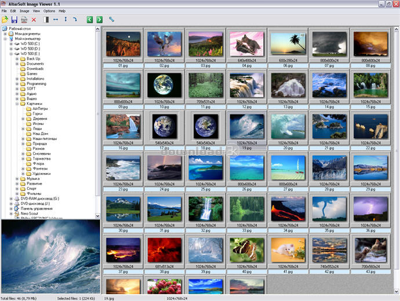The image size is (400, 301).
Task: Go to next image with green right arrow
Action: tap(100, 20)
